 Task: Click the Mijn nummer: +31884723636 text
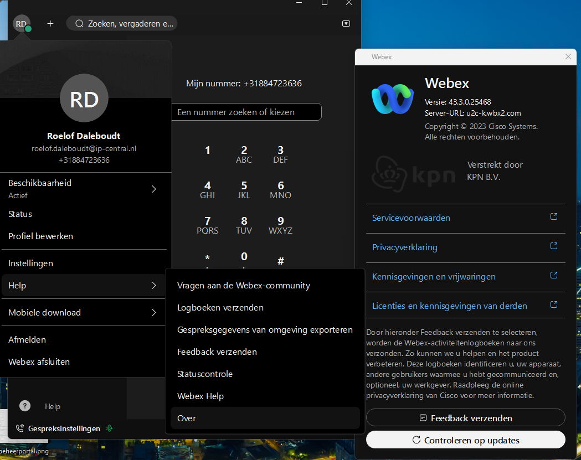(x=244, y=84)
